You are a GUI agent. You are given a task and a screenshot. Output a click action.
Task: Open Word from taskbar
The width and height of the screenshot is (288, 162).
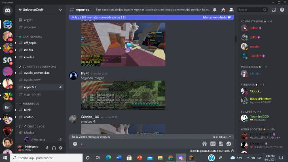pyautogui.click(x=119, y=158)
